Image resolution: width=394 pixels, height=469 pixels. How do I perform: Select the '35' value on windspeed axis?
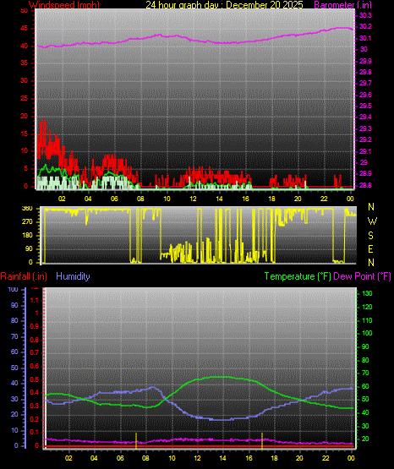(x=25, y=63)
